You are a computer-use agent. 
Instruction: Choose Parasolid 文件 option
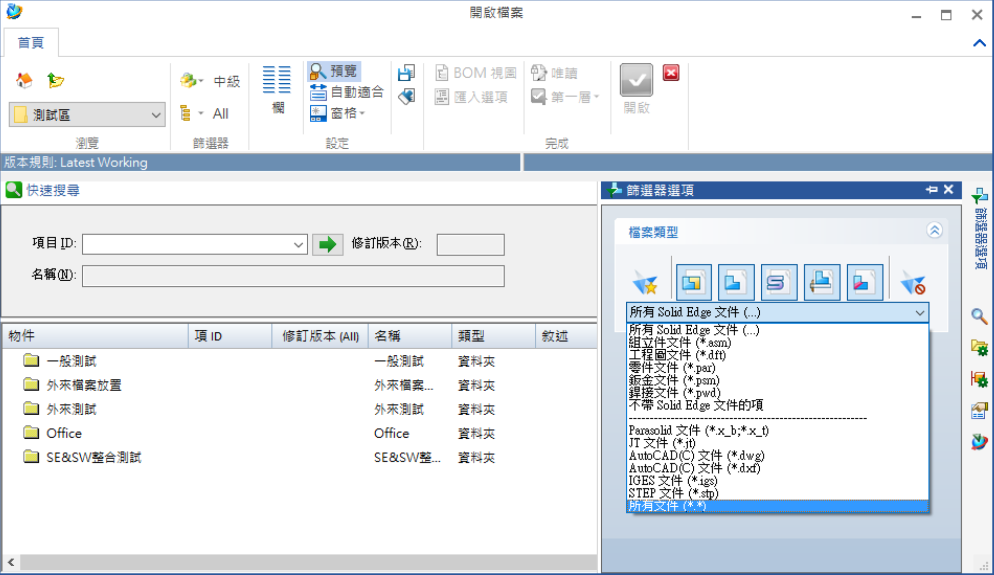pos(777,430)
